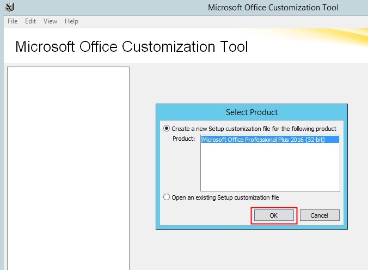
Task: Click the large Microsoft Office Customization Tool heading
Action: [132, 46]
